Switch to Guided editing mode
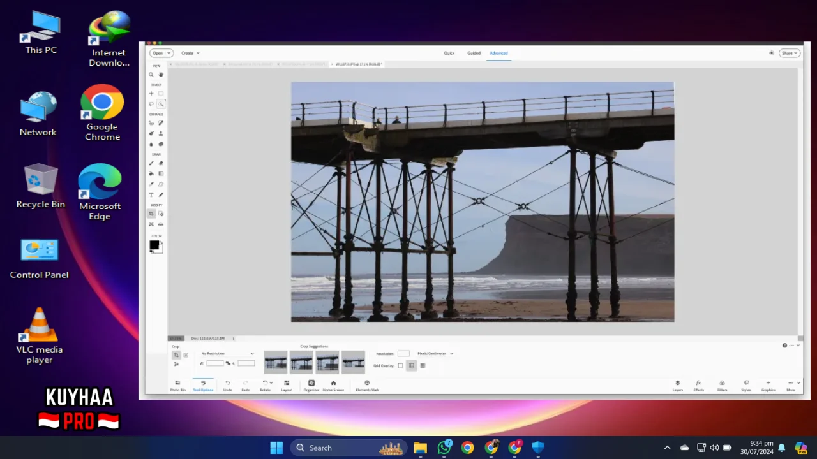The height and width of the screenshot is (459, 817). coord(474,53)
